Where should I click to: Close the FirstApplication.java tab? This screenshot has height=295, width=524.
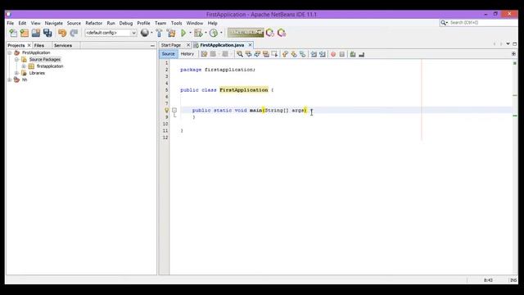tap(250, 45)
